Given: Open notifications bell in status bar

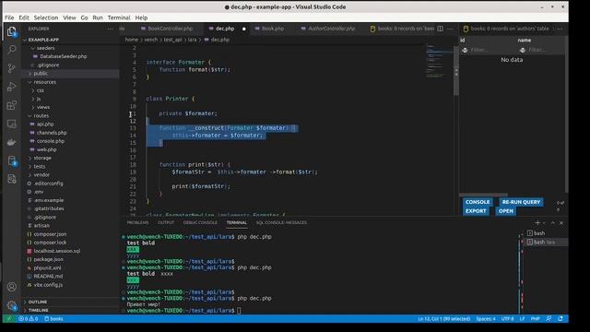Looking at the screenshot, I should pos(560,319).
